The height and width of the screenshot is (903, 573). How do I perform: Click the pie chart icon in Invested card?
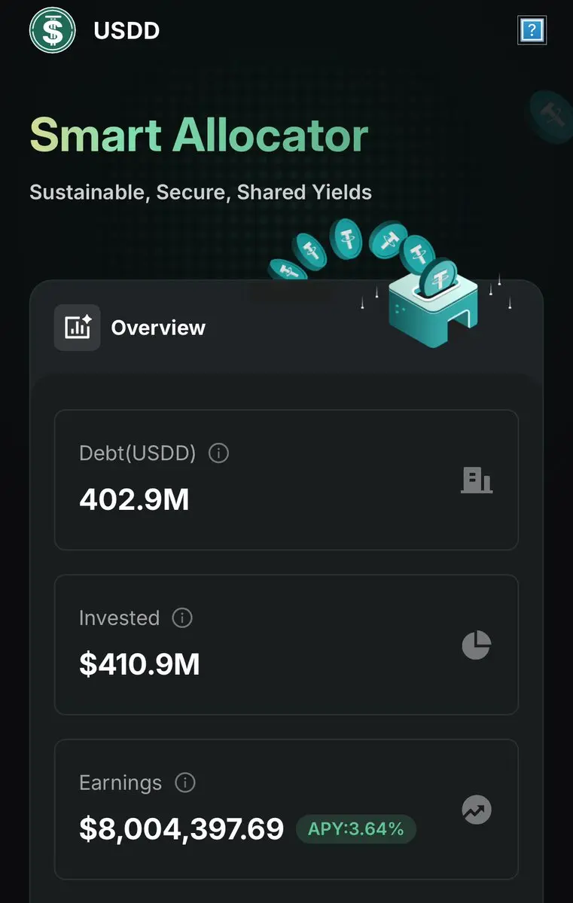click(x=476, y=645)
